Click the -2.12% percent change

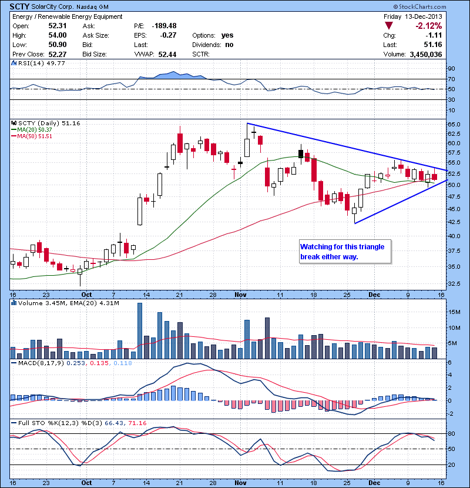429,26
